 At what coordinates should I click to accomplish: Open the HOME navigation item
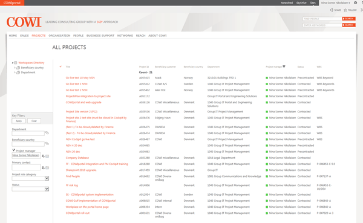[x=13, y=36]
